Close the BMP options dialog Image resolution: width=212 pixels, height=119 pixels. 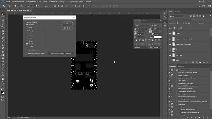tap(74, 17)
